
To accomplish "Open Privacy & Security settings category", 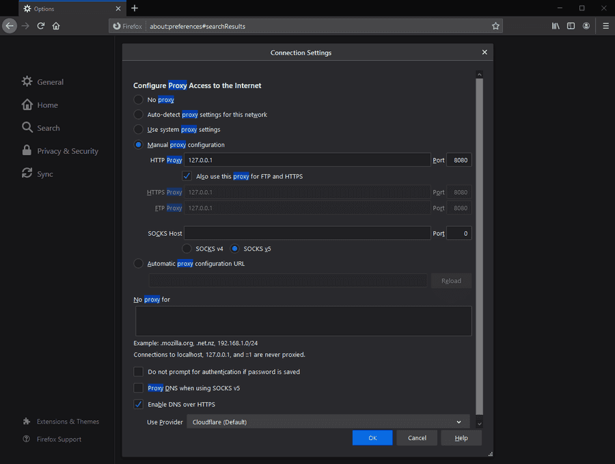I will click(x=67, y=151).
